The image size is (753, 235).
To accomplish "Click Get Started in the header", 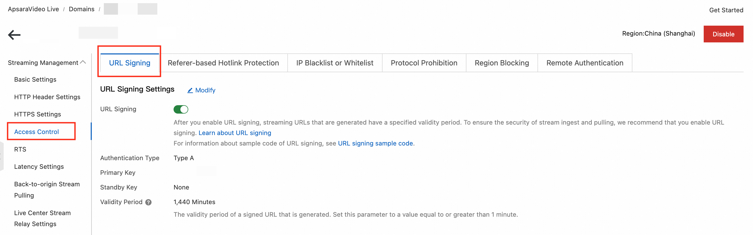I will point(726,10).
